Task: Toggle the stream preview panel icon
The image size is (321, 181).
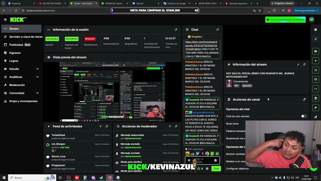Action: pos(315,51)
